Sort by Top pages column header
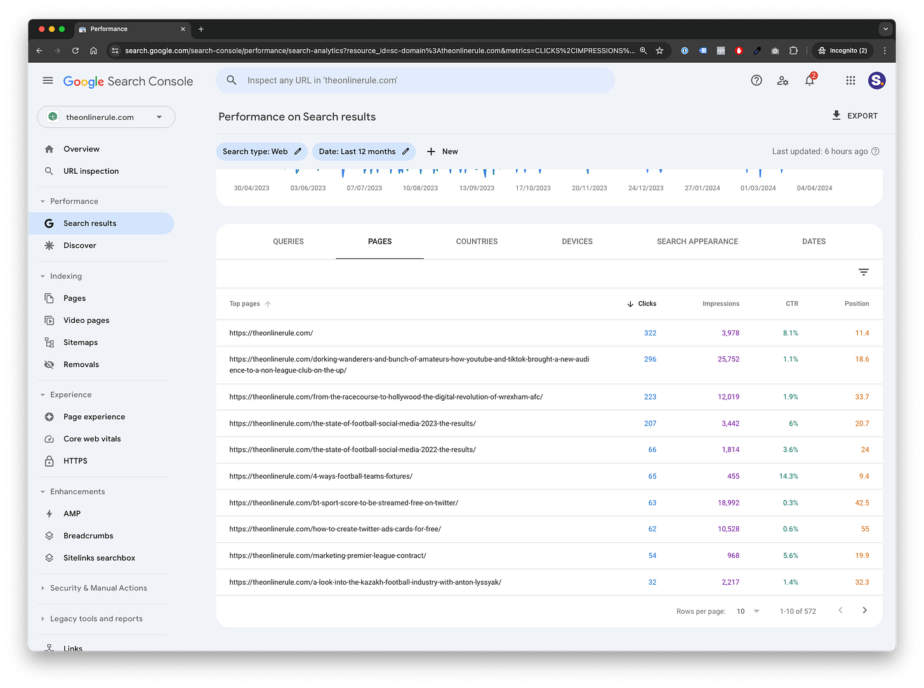 [x=250, y=304]
